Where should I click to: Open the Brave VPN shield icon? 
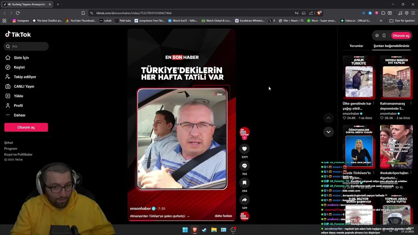pos(407,13)
